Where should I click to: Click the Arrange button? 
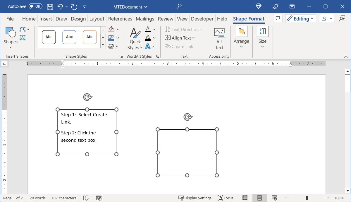point(241,37)
